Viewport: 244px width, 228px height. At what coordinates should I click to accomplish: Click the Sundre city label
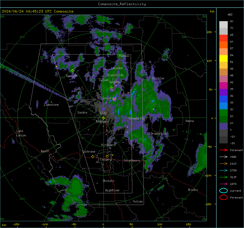pyautogui.click(x=82, y=112)
